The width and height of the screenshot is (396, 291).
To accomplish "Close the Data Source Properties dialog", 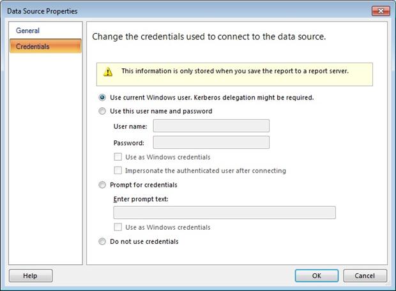I will [x=380, y=11].
